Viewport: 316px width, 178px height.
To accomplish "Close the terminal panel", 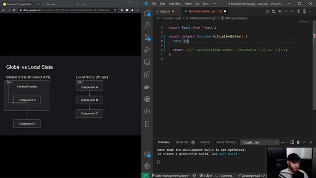I will click(311, 142).
